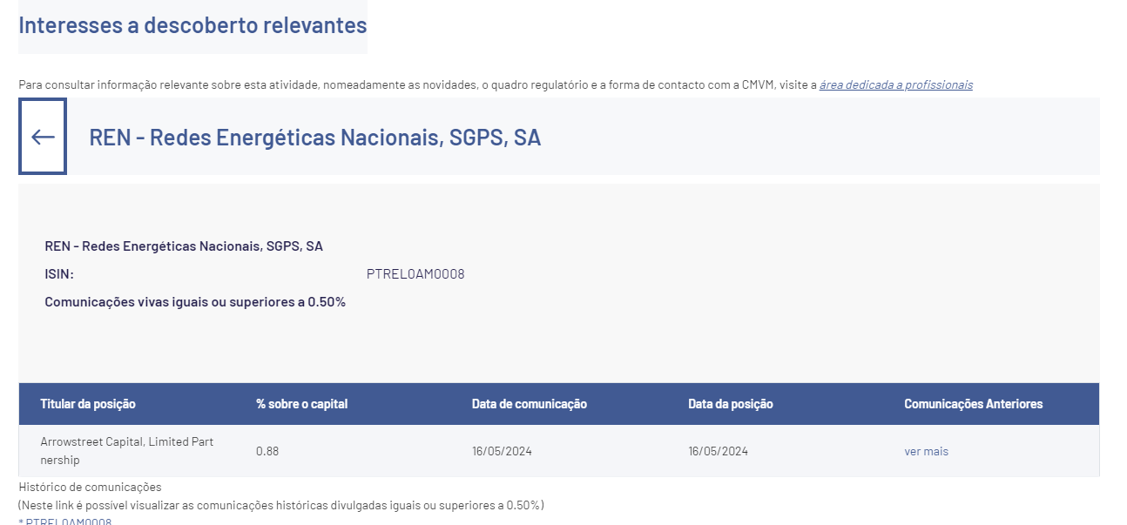Click the date under "Data da posição"

(x=718, y=451)
